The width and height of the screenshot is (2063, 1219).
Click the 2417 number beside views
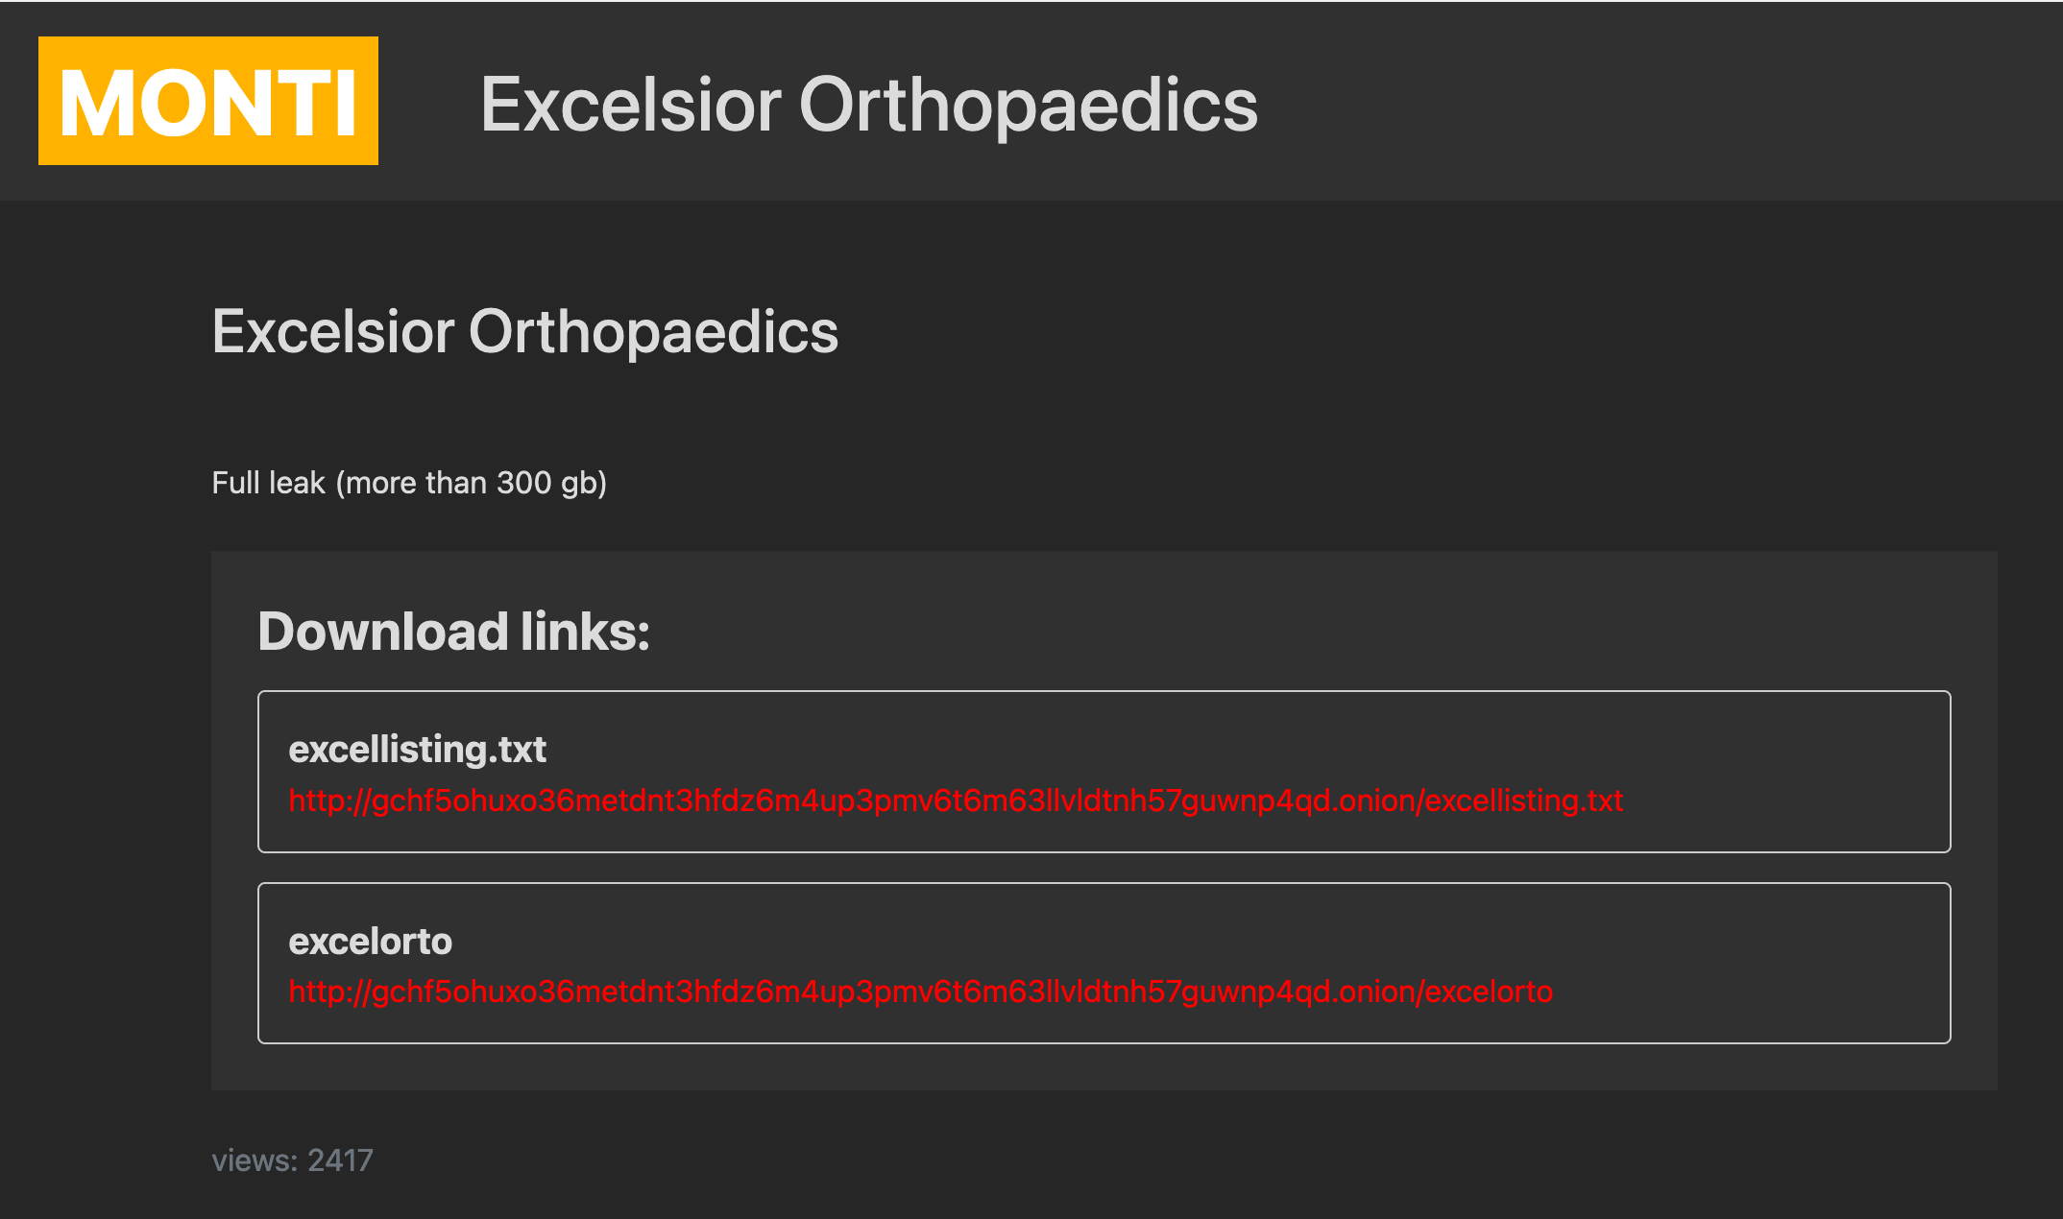(340, 1160)
